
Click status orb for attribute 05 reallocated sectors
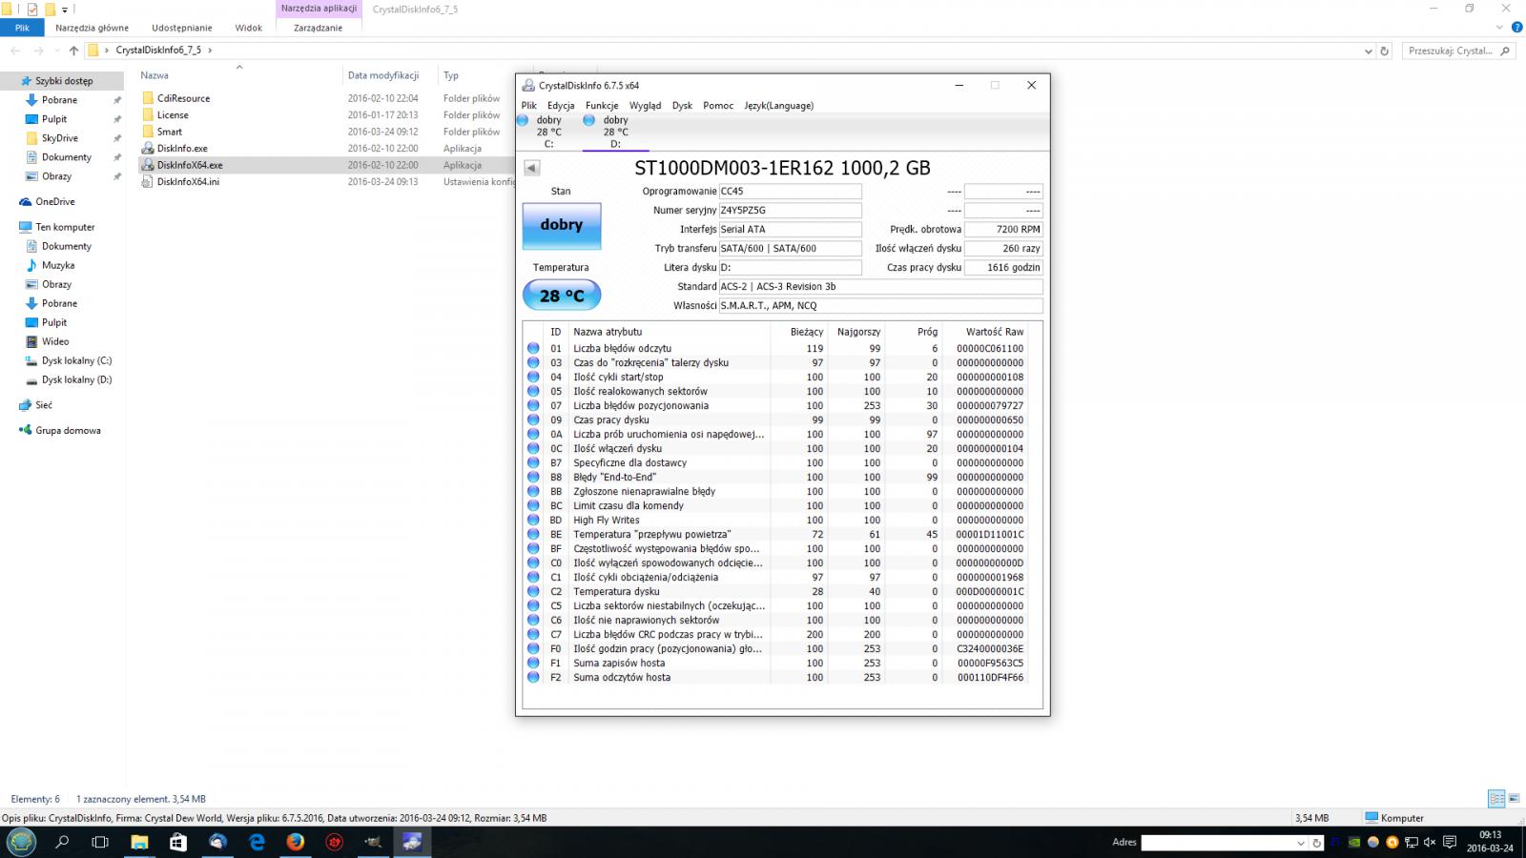(x=533, y=392)
